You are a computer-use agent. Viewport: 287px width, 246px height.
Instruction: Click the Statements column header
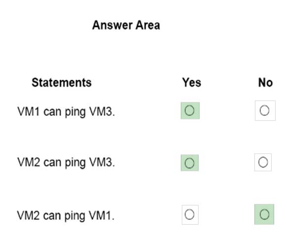(x=61, y=83)
